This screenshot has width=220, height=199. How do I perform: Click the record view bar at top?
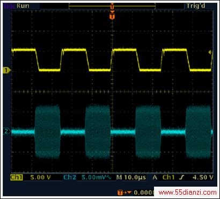coord(112,6)
